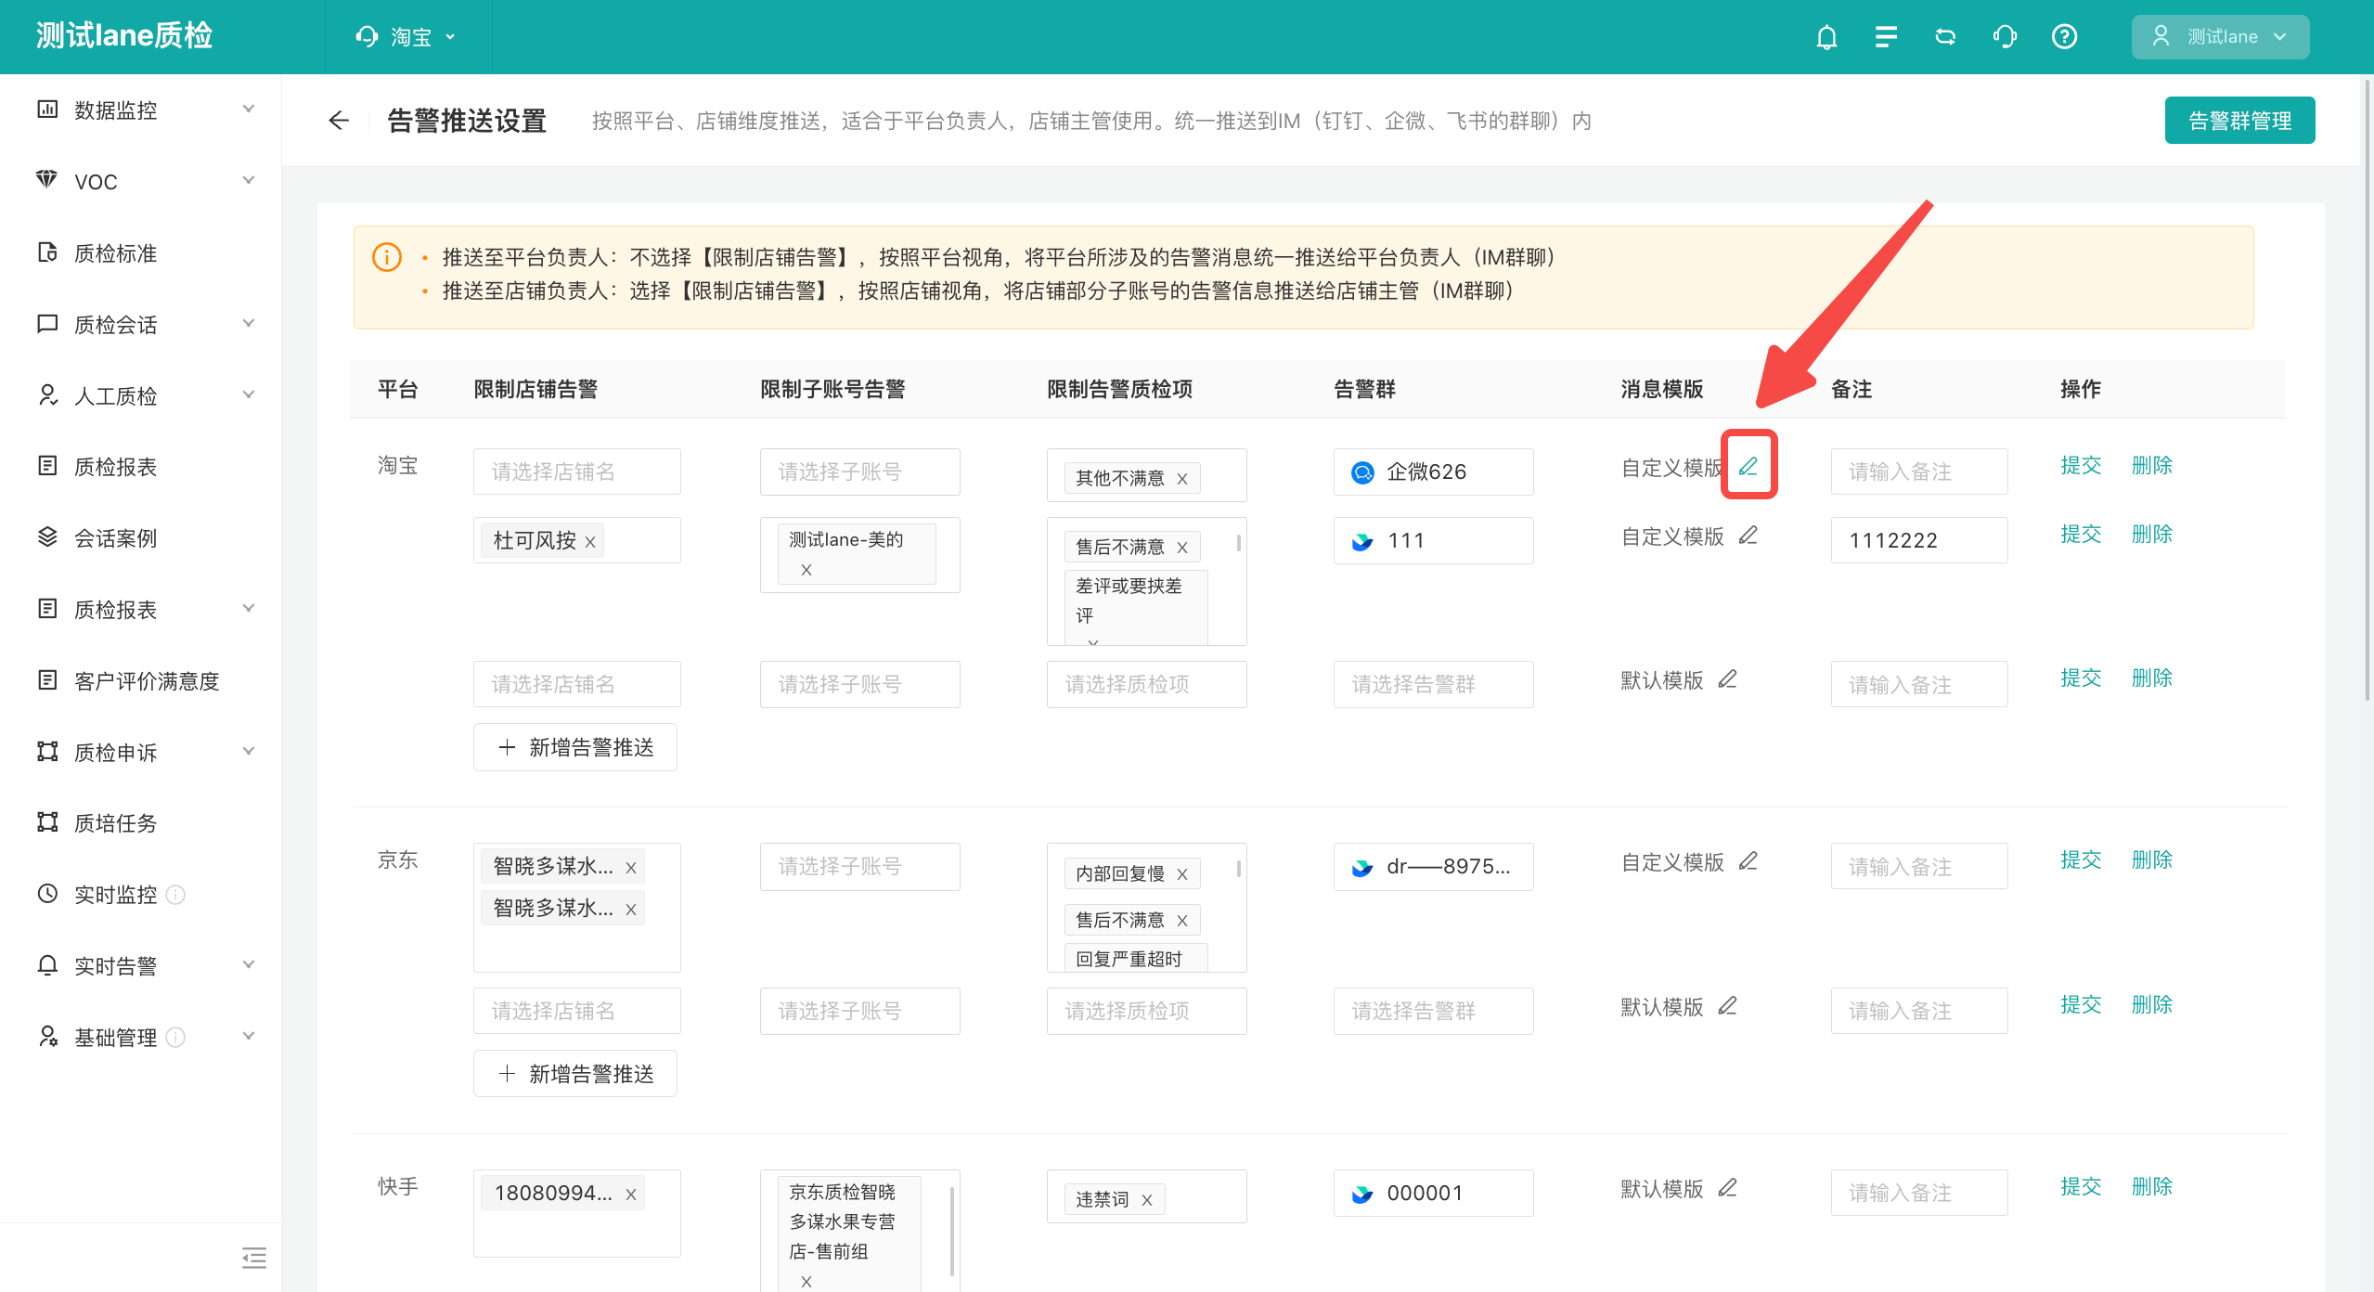This screenshot has width=2374, height=1292.
Task: Remove the 18080994... shop tag
Action: click(x=631, y=1195)
